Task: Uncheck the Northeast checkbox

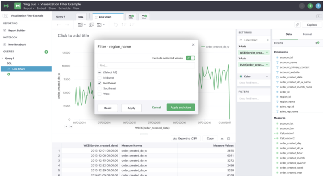Action: point(99,83)
